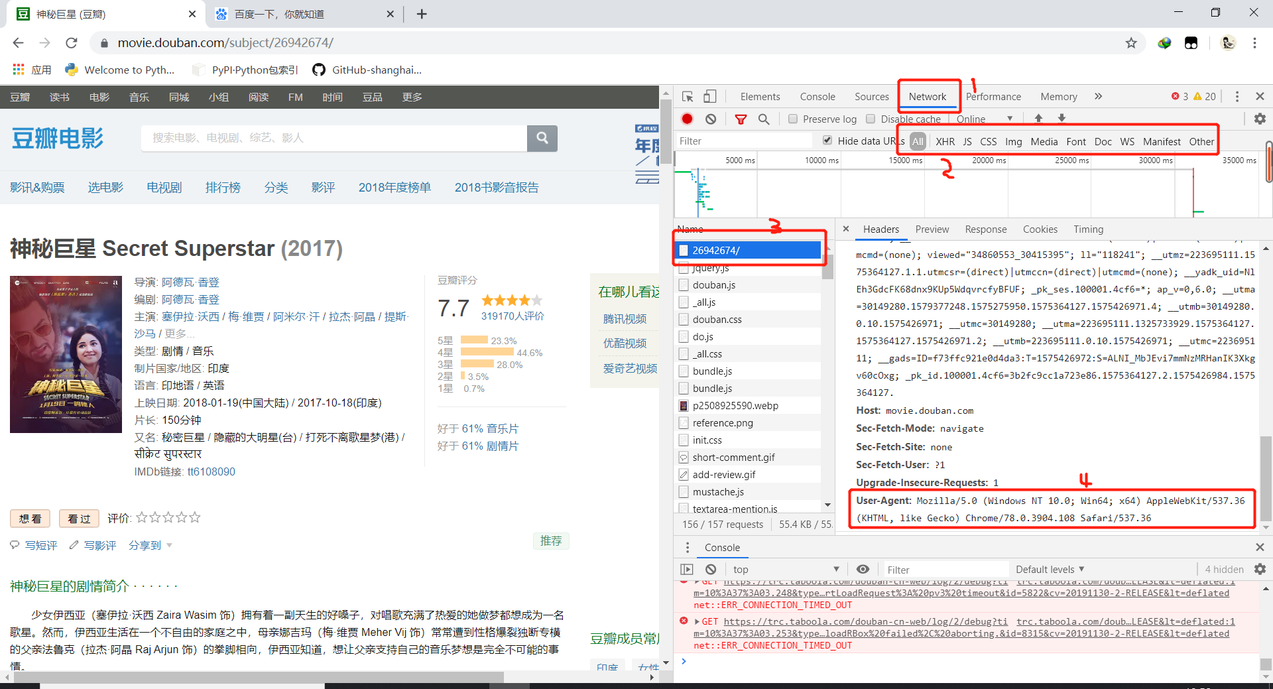Image resolution: width=1273 pixels, height=689 pixels.
Task: Close the DevTools panel
Action: (1260, 96)
